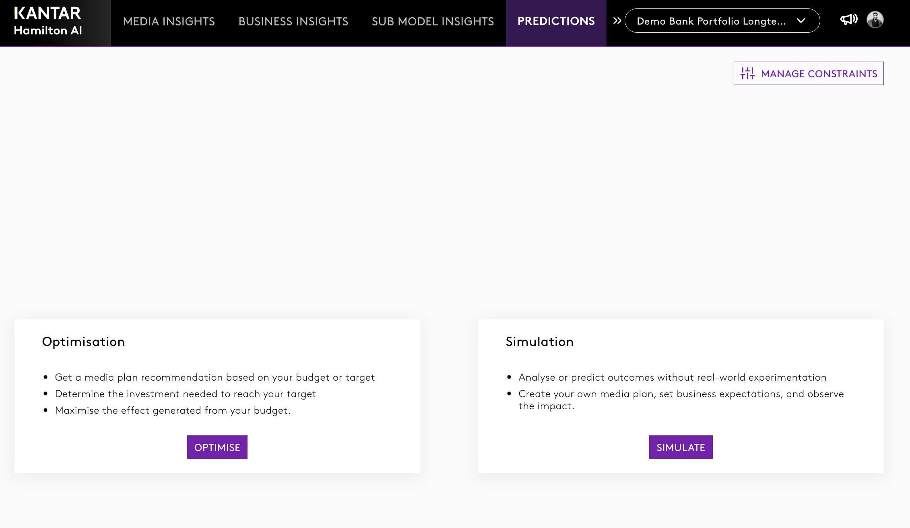This screenshot has width=910, height=528.
Task: Click the double chevron arrow icon
Action: point(617,21)
